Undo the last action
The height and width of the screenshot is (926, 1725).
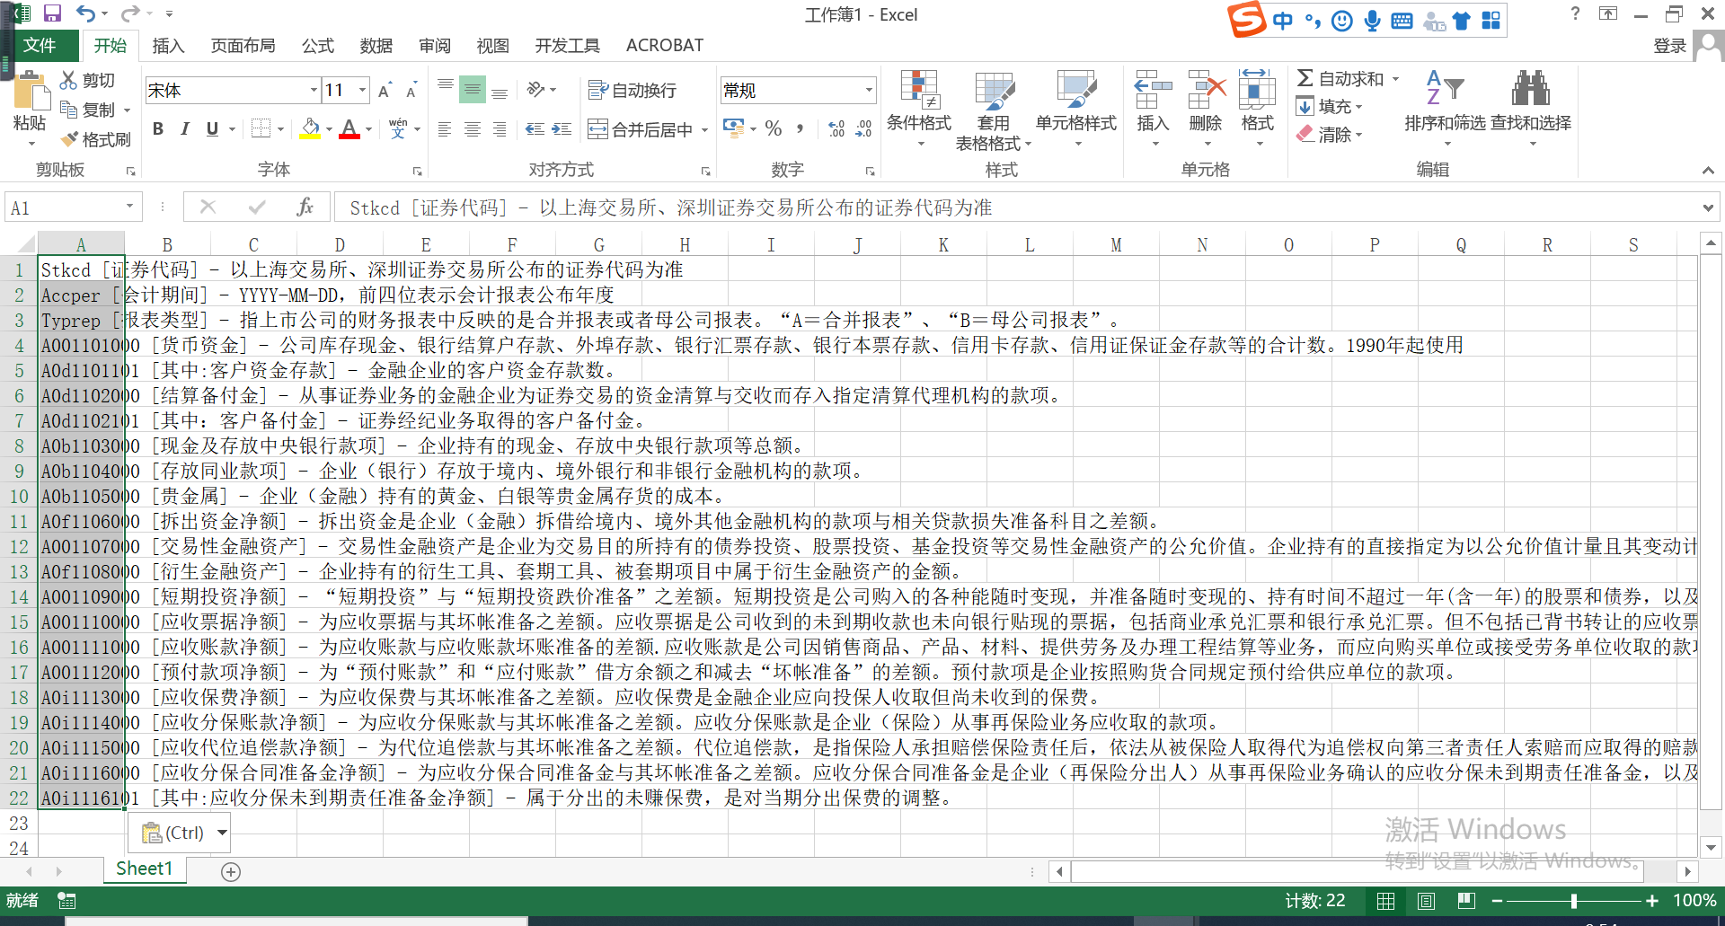(85, 13)
